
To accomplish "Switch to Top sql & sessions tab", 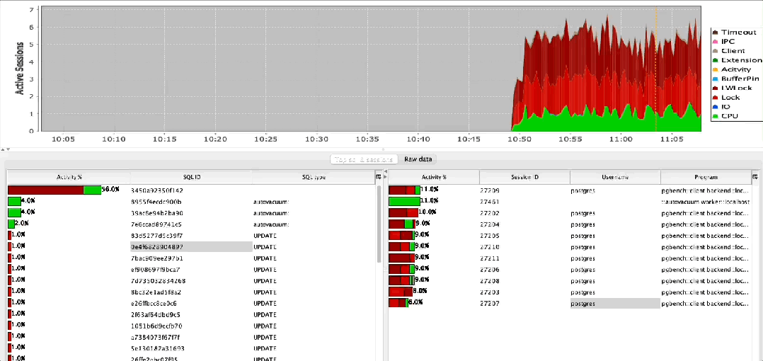I will pyautogui.click(x=364, y=159).
